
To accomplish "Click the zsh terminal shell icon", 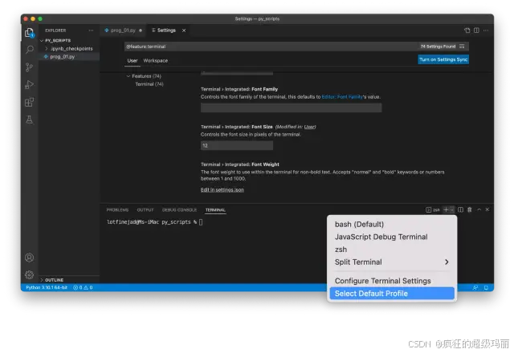I will 428,210.
